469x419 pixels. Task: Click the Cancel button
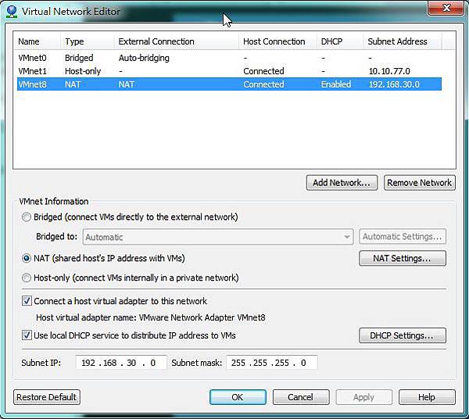pos(301,397)
